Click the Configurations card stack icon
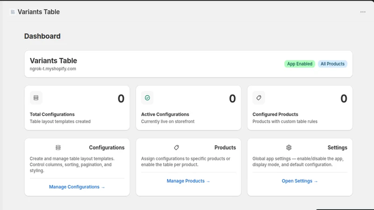The width and height of the screenshot is (374, 210). (58, 147)
